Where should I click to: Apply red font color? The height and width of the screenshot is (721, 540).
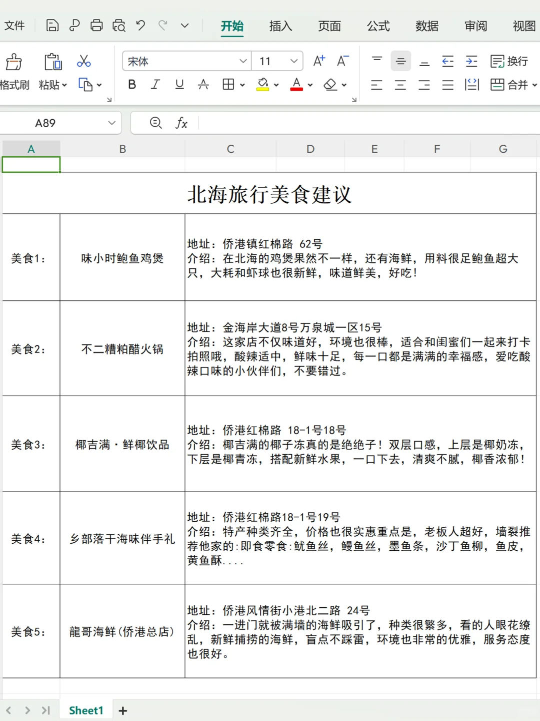coord(296,85)
